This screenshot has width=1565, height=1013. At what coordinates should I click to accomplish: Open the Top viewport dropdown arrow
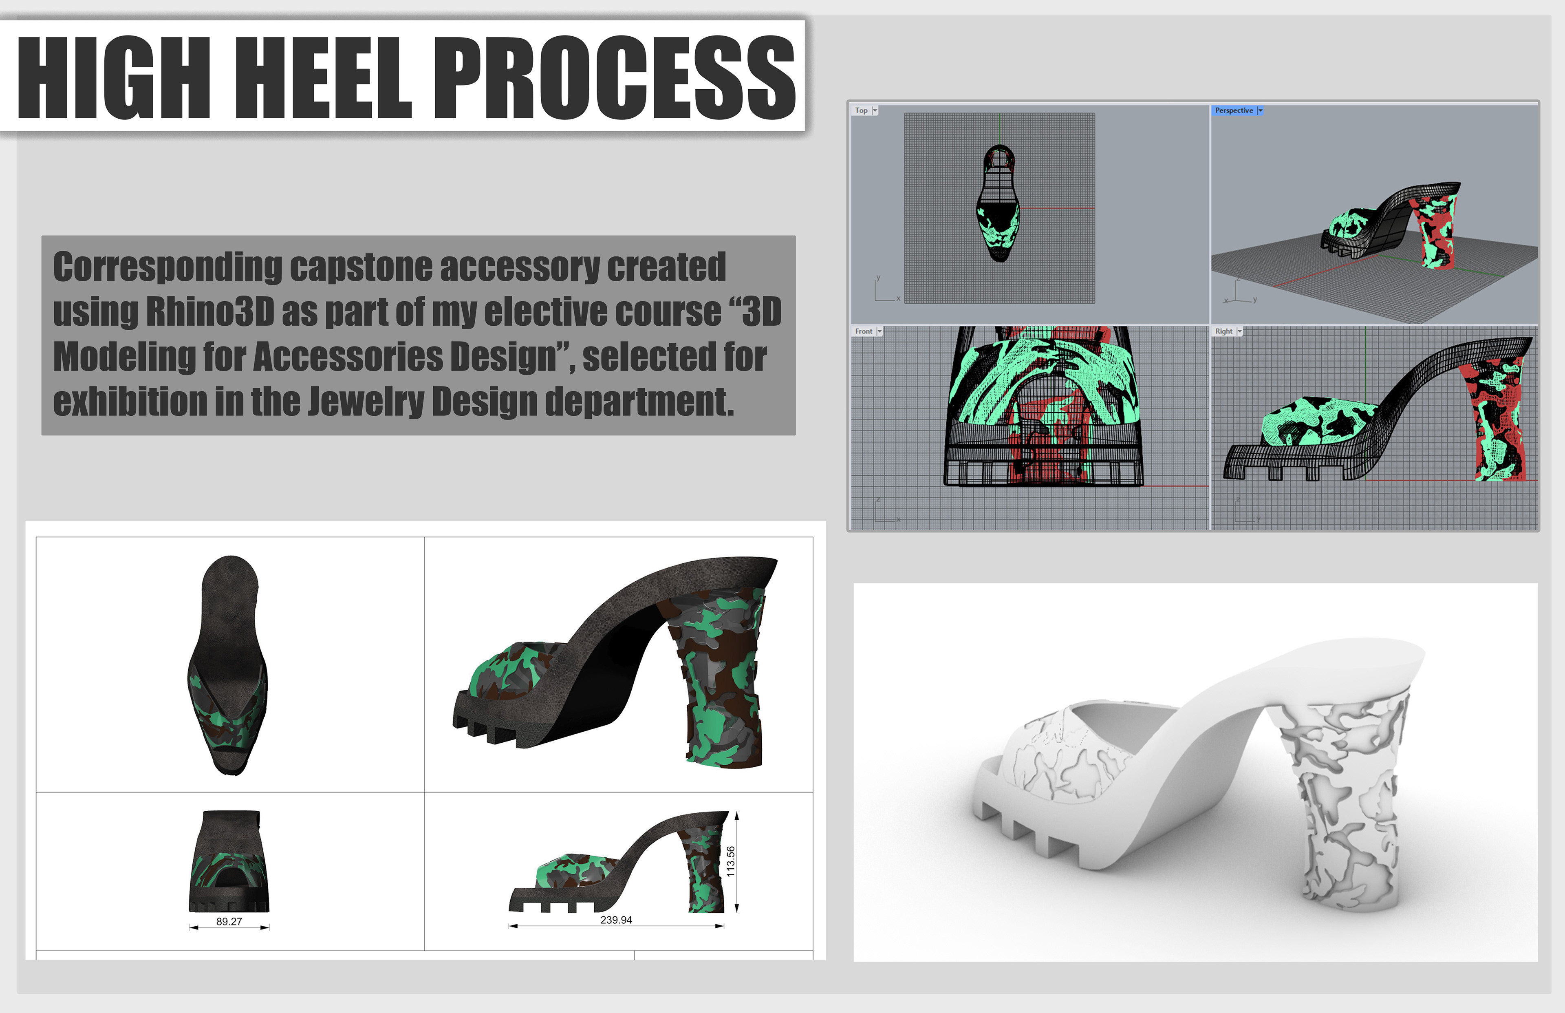click(875, 110)
